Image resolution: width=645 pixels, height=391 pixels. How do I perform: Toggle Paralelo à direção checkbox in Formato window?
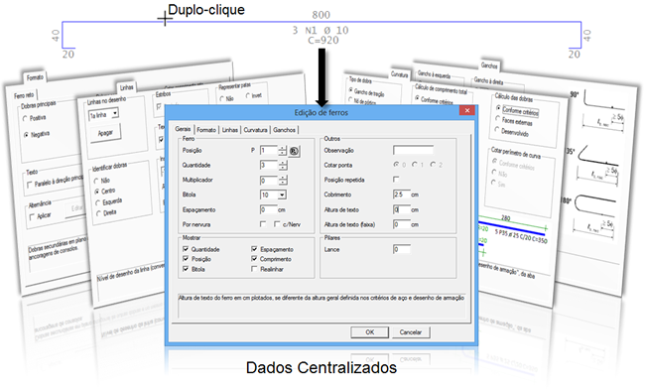[x=30, y=185]
